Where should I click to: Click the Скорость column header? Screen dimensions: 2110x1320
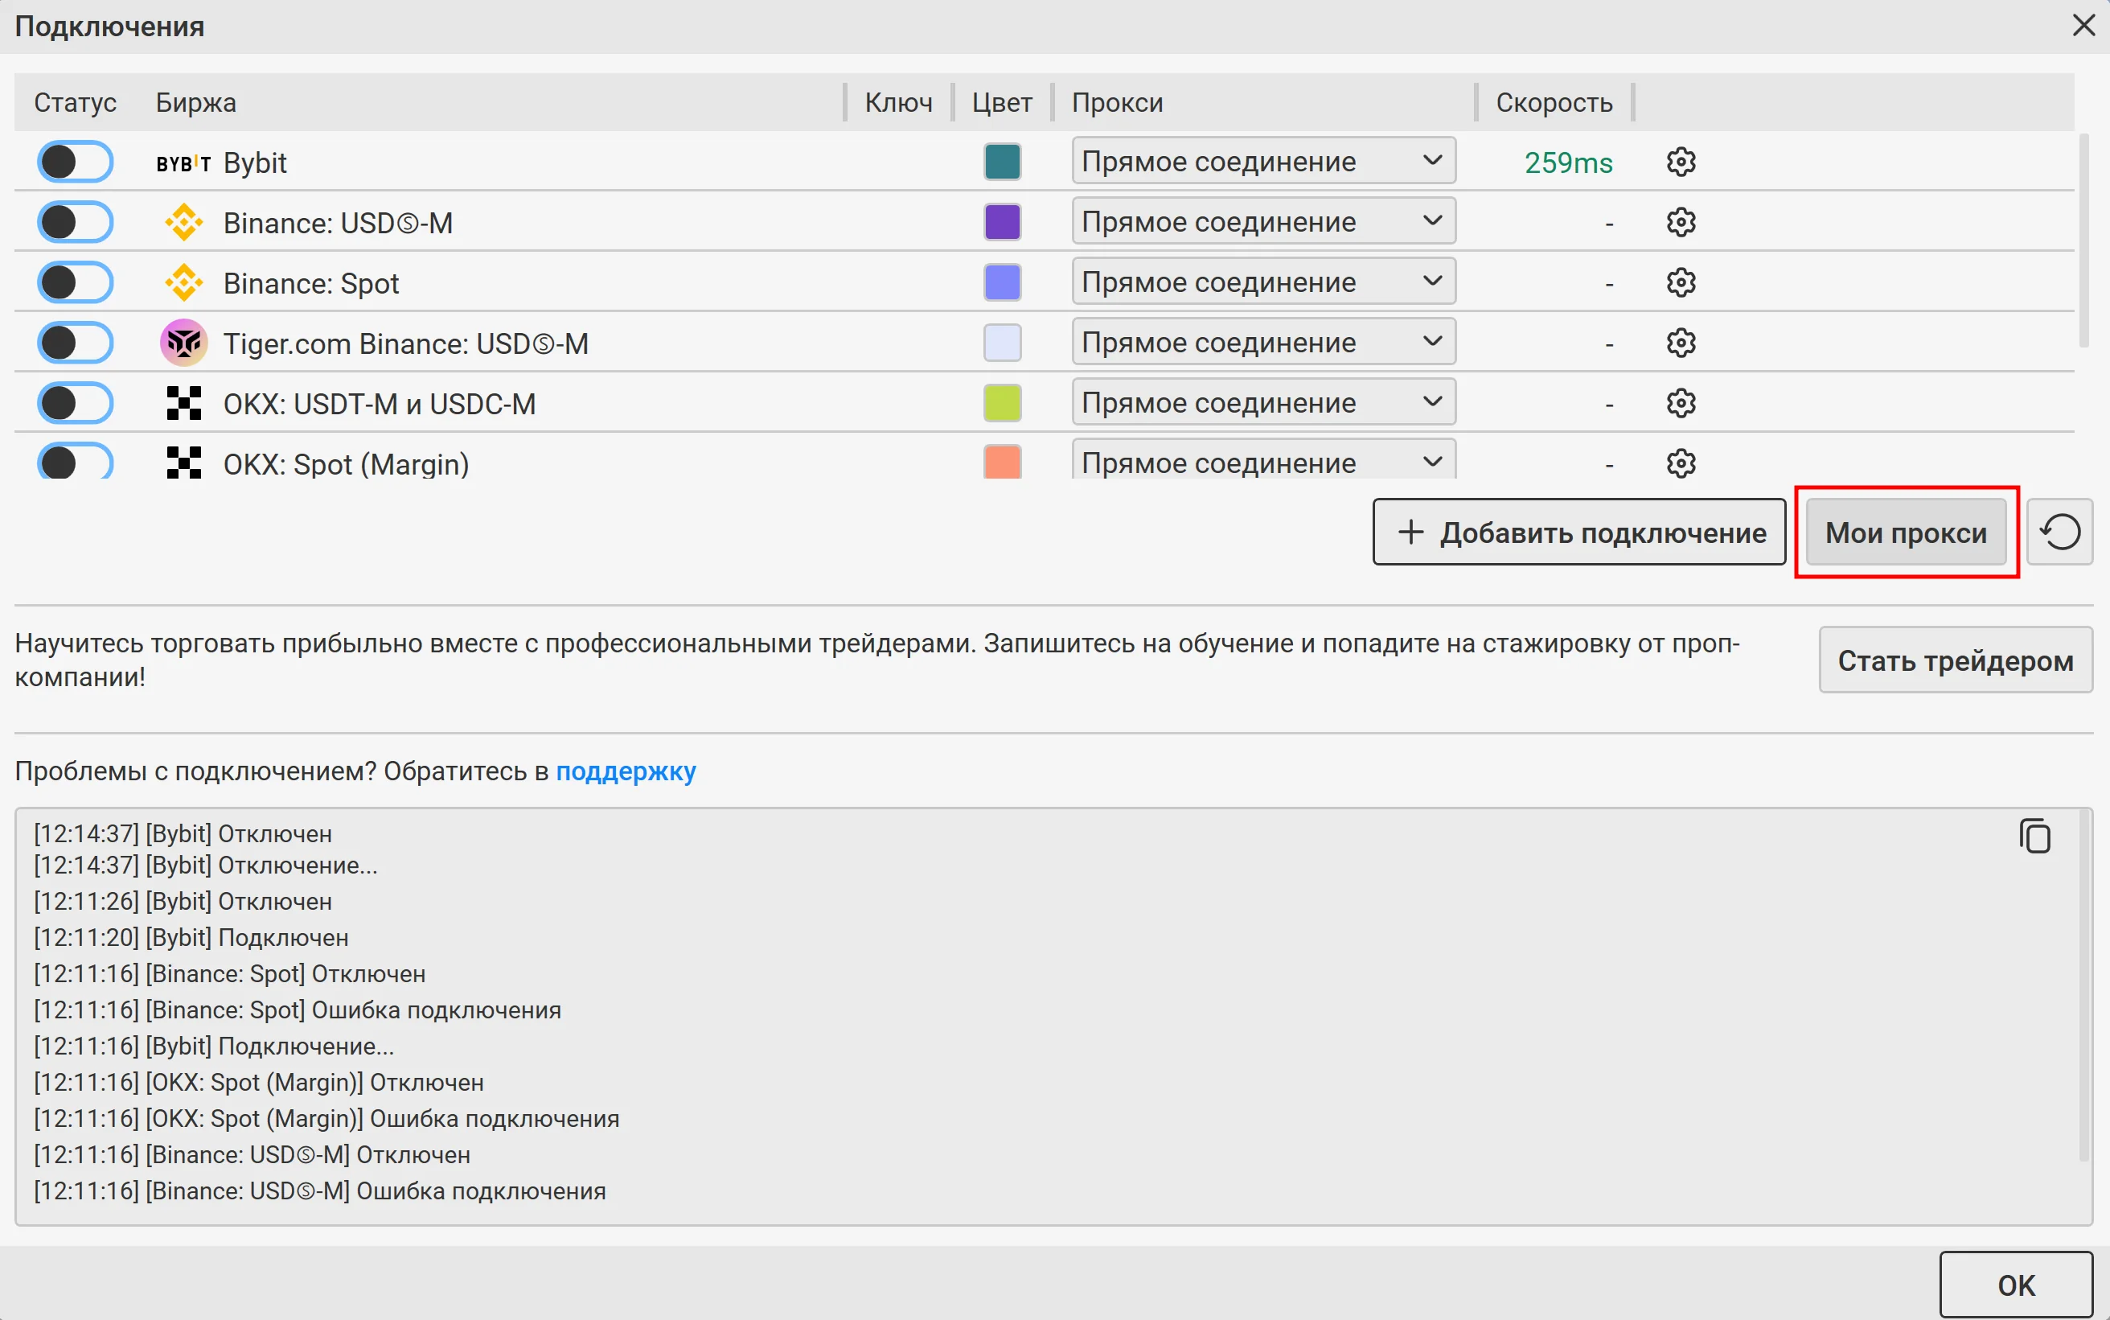[1554, 103]
